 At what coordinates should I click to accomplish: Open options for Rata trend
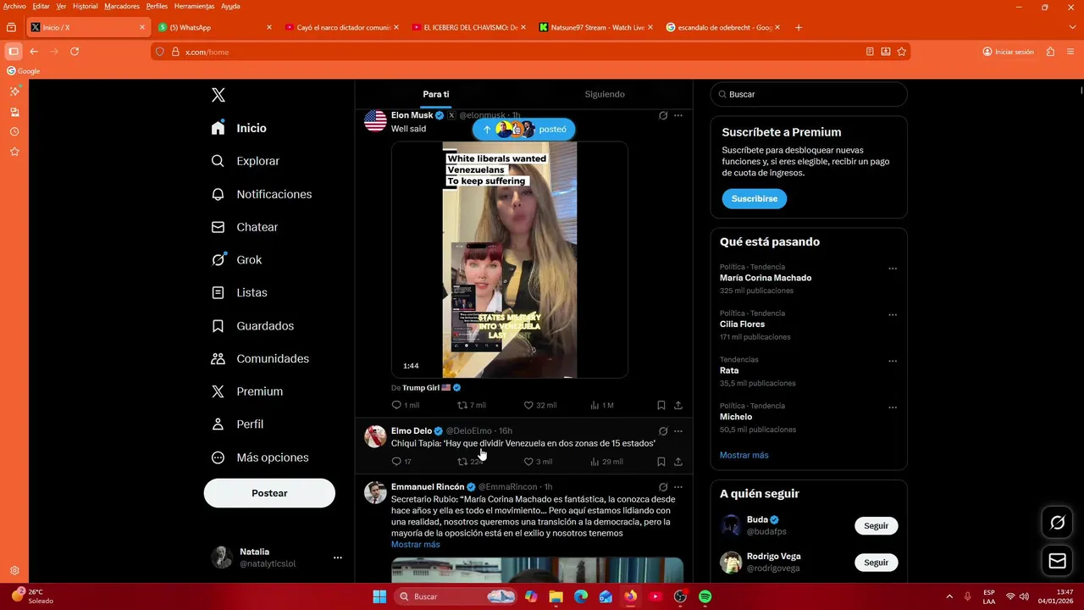[893, 361]
